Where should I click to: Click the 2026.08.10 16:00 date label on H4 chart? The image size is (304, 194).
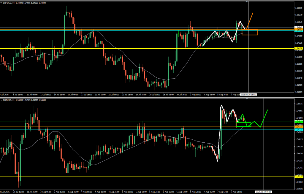pos(248,95)
